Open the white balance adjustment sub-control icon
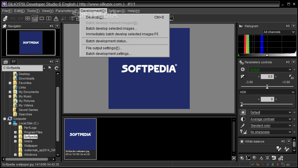Image resolution: width=298 pixels, height=168 pixels. (242, 158)
